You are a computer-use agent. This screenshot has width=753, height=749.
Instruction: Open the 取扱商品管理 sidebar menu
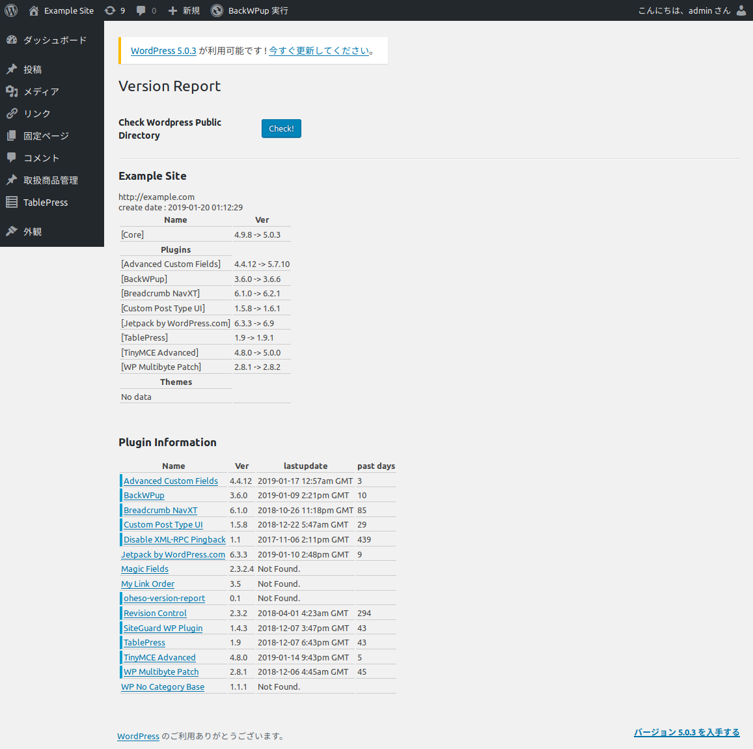[x=52, y=180]
